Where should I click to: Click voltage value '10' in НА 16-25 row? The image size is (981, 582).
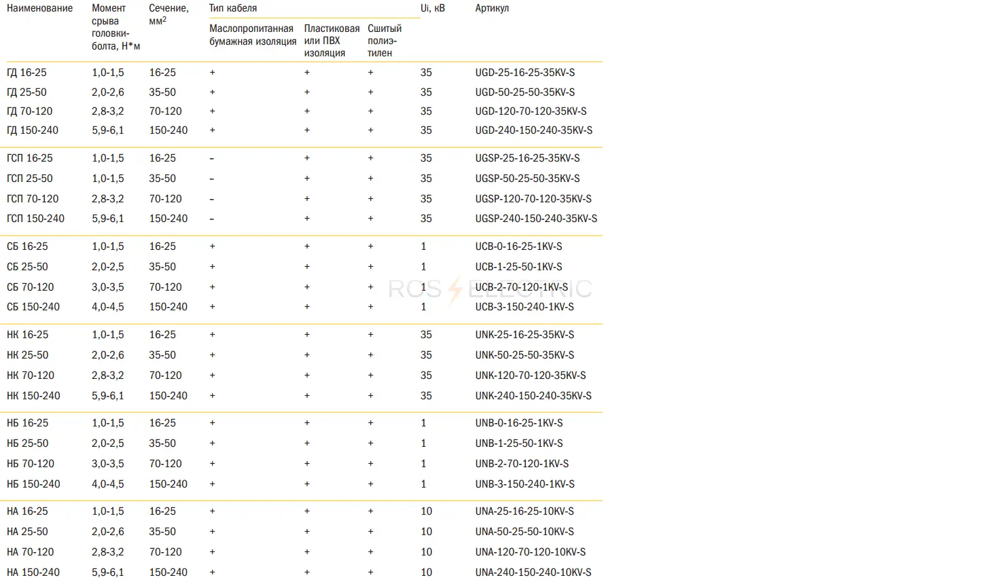click(x=426, y=511)
